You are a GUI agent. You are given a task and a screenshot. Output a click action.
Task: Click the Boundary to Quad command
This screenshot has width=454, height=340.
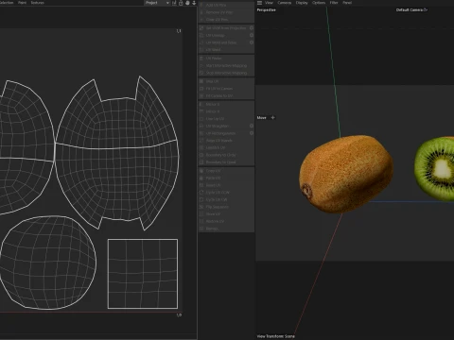click(226, 162)
